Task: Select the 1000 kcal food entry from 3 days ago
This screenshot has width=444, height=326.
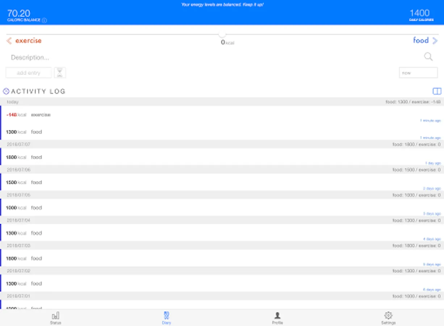Action: pyautogui.click(x=222, y=208)
